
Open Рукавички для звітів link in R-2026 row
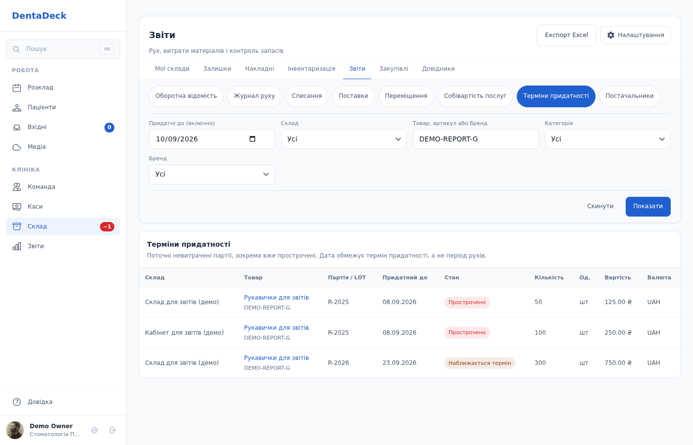tap(276, 358)
